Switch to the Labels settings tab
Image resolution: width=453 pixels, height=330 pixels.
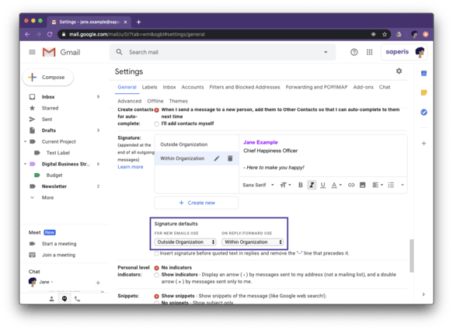point(149,87)
